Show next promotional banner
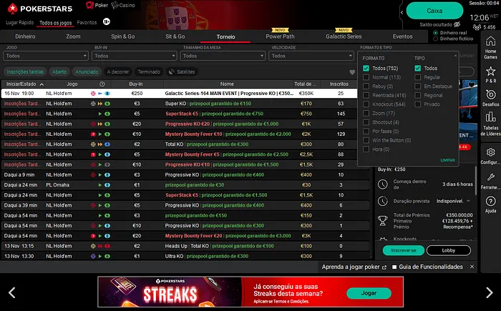 tap(489, 292)
